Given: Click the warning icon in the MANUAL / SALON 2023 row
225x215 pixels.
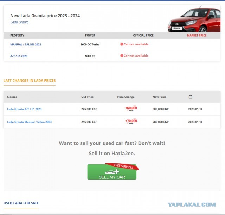Looking at the screenshot, I should coord(122,44).
